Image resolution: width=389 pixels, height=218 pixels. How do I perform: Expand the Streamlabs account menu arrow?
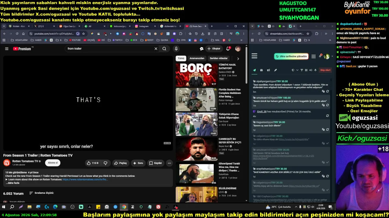coord(332,56)
